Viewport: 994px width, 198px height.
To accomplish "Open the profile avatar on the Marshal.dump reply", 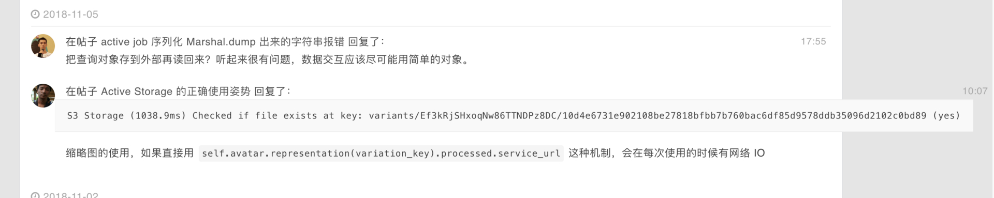I will [x=43, y=46].
